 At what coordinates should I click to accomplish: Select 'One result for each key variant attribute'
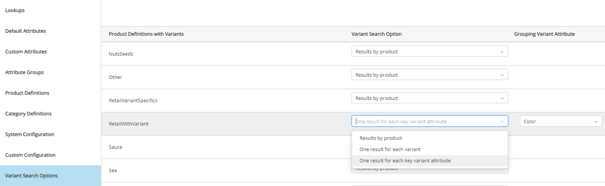tap(405, 161)
